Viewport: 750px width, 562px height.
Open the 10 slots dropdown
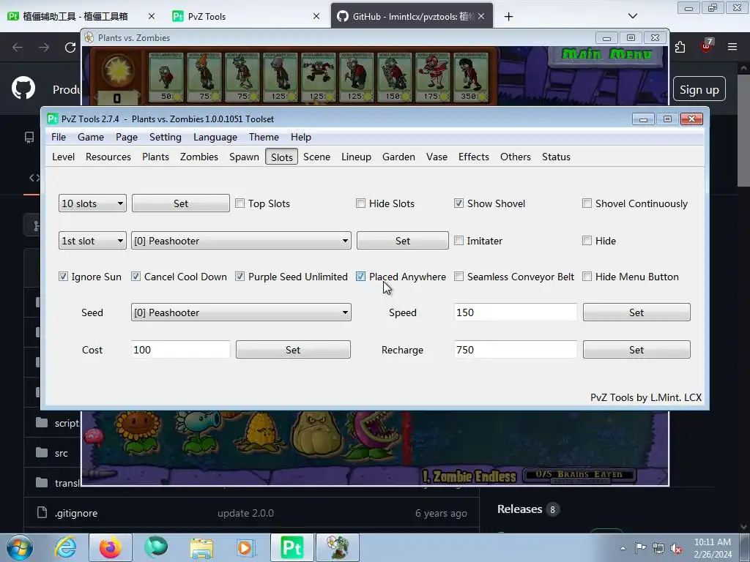92,203
